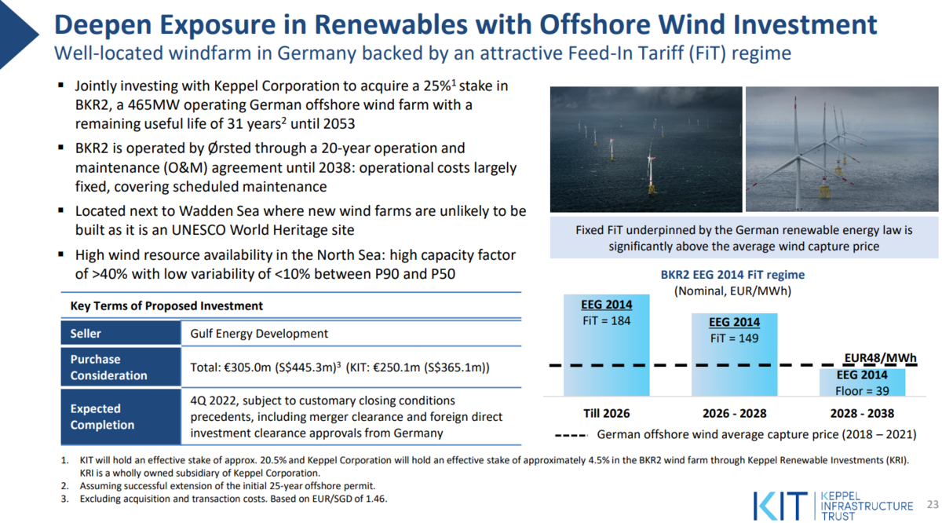
Task: Click the Fixed FiT underpinned callout box
Action: (743, 238)
